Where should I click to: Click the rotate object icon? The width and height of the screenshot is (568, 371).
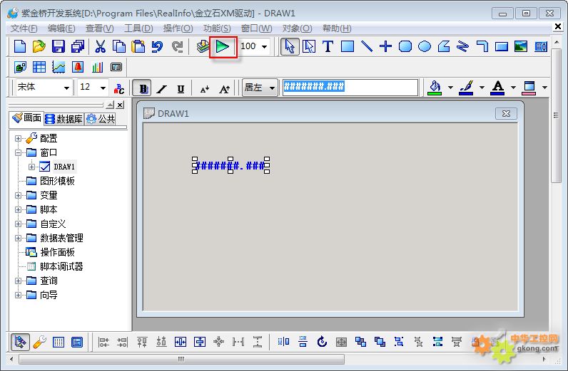(x=322, y=341)
